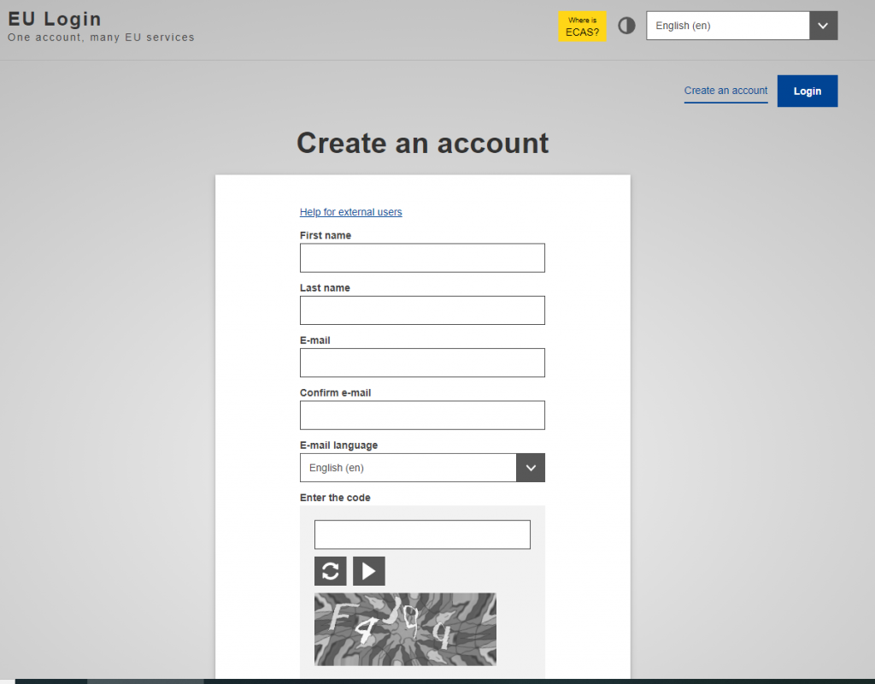This screenshot has height=684, width=875.
Task: Click into the Last name text box
Action: [x=422, y=310]
